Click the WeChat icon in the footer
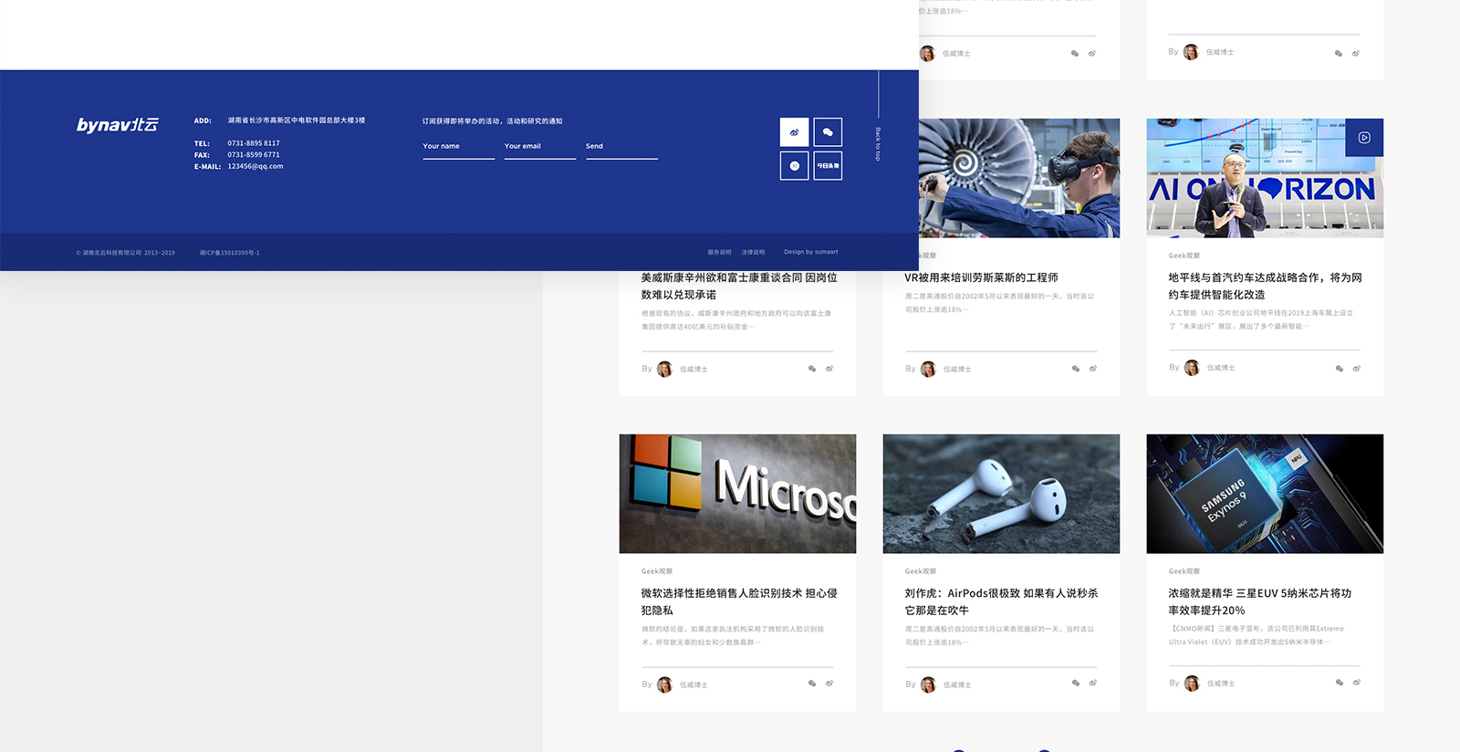Image resolution: width=1460 pixels, height=752 pixels. (828, 132)
